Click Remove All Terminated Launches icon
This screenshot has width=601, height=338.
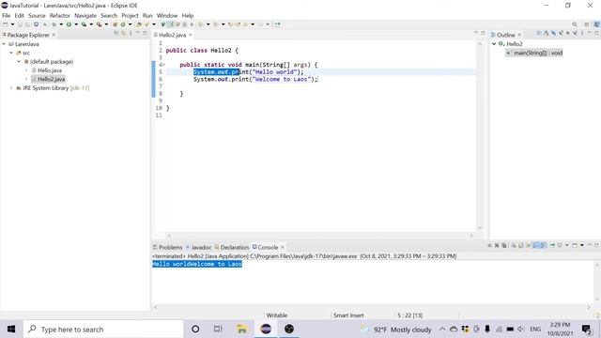(x=504, y=245)
